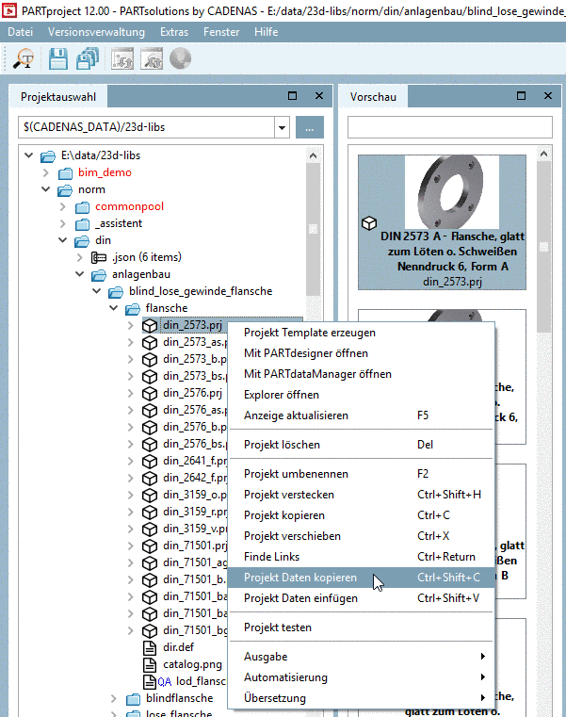Collapse the norm folder node
566x717 pixels.
(x=46, y=189)
